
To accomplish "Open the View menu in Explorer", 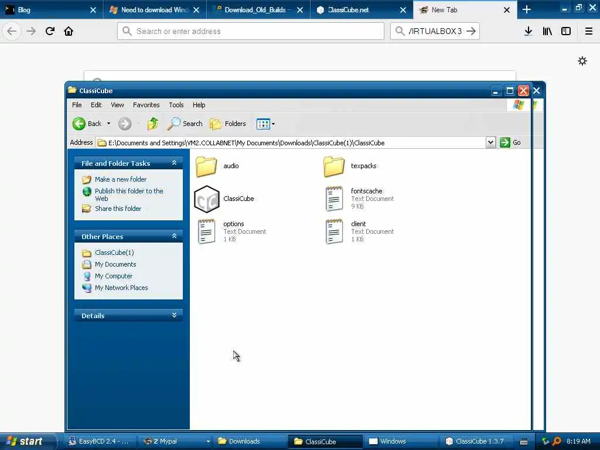I will 117,105.
